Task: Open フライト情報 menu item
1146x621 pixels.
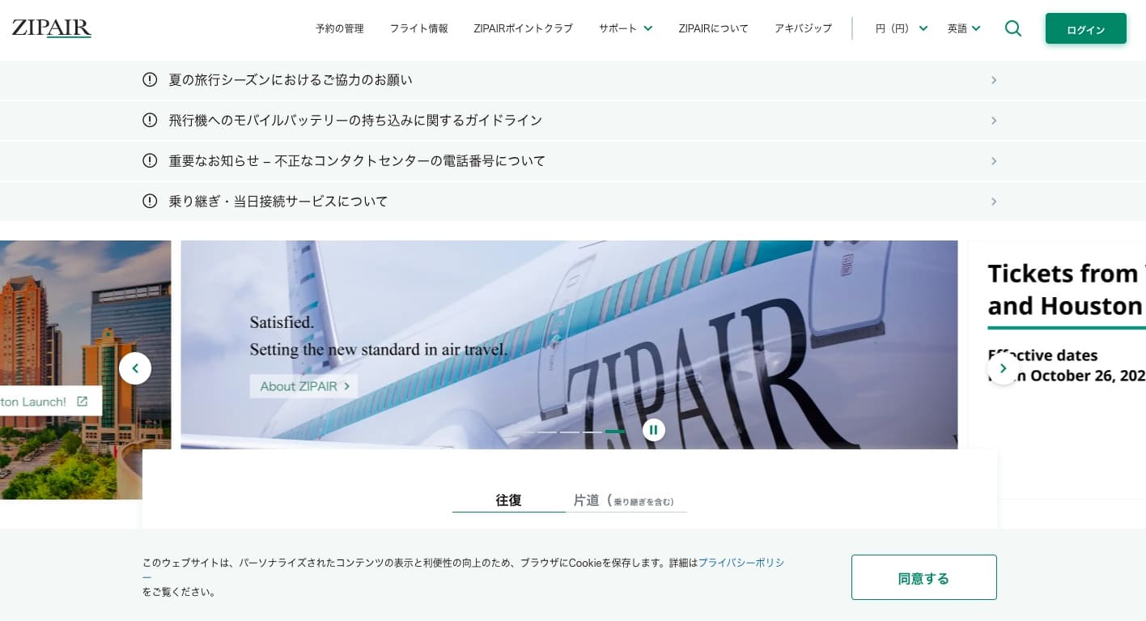Action: (418, 28)
